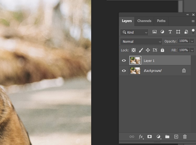Hide Layer 1 with eye icon

pos(124,61)
